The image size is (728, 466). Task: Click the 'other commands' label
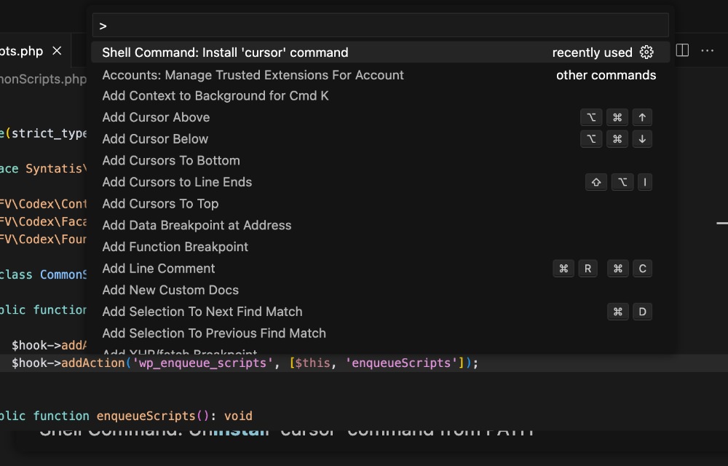[x=606, y=75]
